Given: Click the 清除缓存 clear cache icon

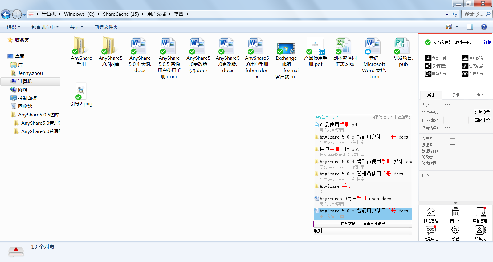Looking at the screenshot, I should coord(465,58).
